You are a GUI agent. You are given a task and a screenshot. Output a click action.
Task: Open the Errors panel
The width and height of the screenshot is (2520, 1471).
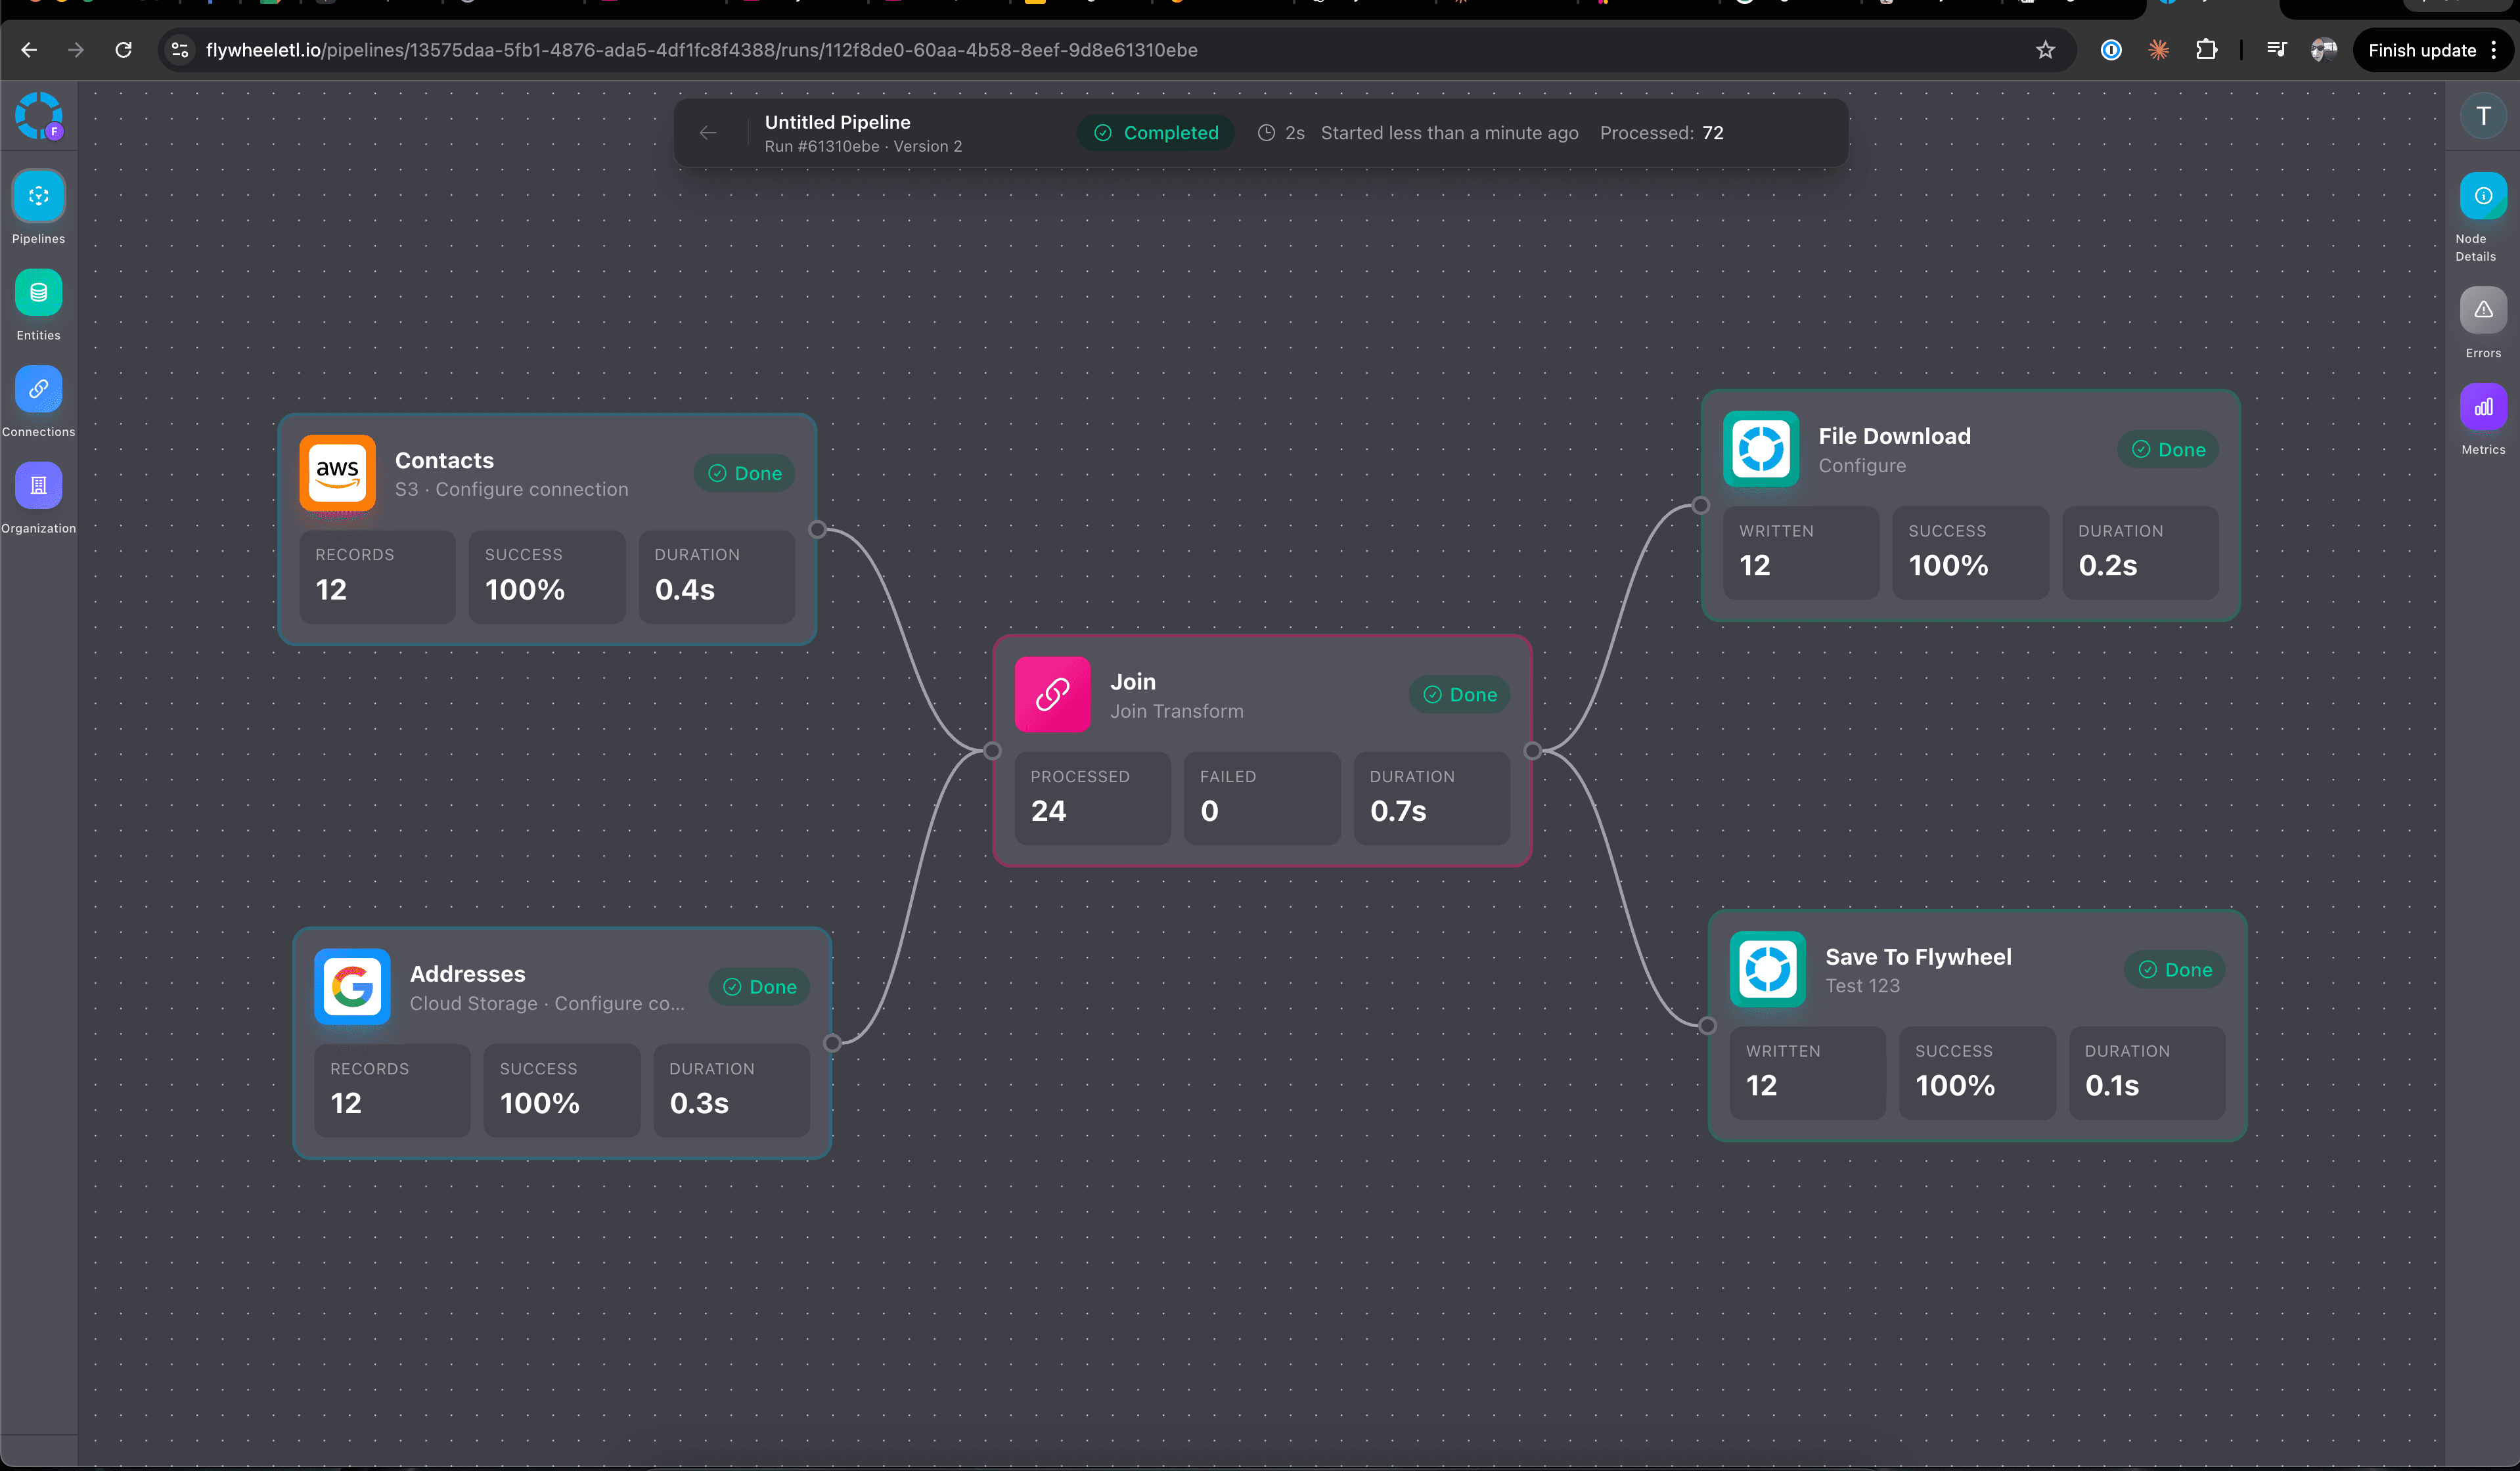pos(2483,310)
